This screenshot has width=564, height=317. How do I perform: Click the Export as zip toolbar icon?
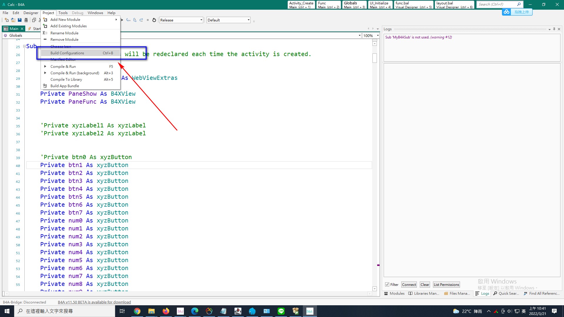[x=26, y=20]
